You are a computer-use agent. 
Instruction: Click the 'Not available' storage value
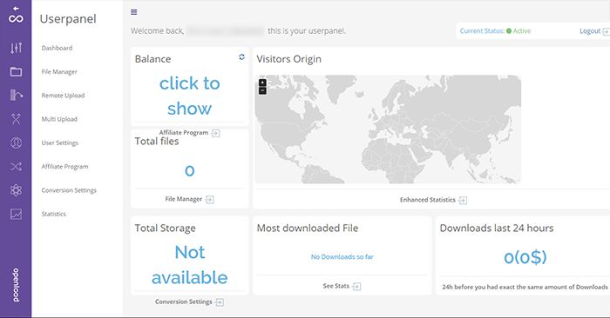(189, 265)
